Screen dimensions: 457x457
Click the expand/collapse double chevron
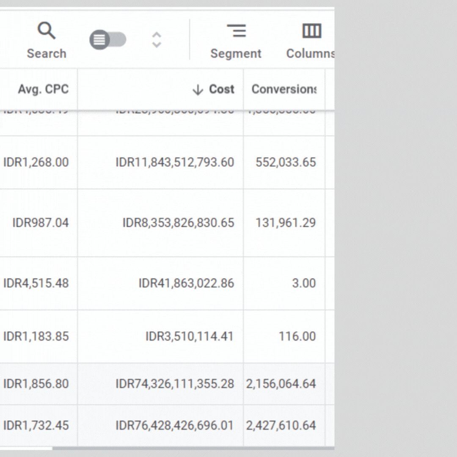pyautogui.click(x=157, y=40)
